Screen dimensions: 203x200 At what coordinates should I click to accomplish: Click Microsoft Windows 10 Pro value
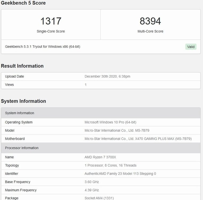pyautogui.click(x=110, y=122)
